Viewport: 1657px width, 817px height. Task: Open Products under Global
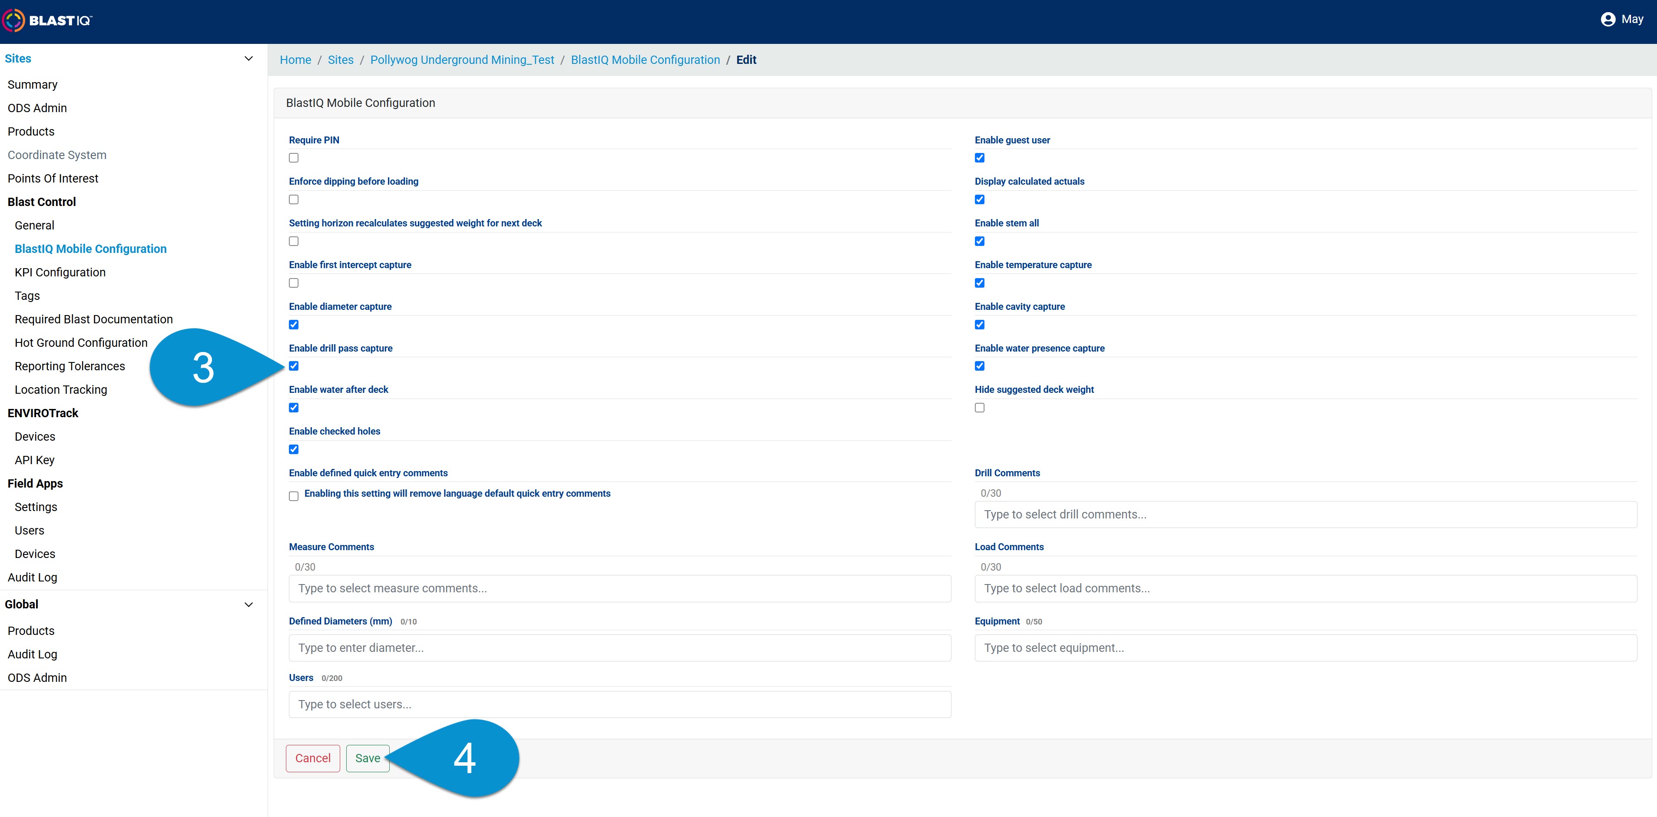click(31, 631)
